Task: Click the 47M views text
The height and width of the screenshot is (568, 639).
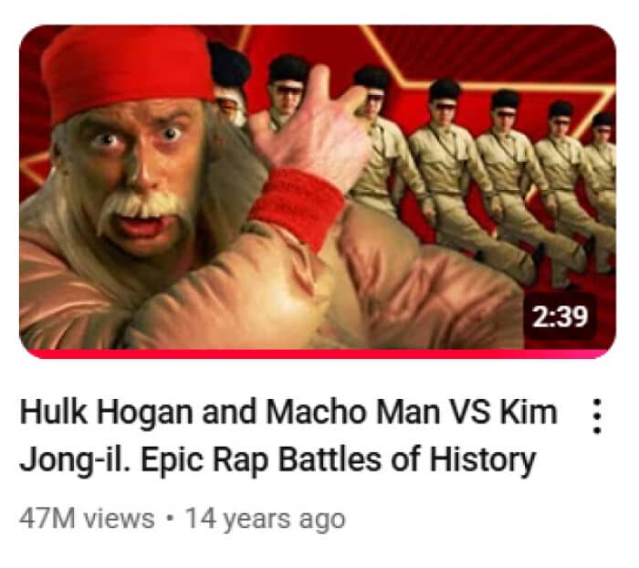Action: coord(87,519)
